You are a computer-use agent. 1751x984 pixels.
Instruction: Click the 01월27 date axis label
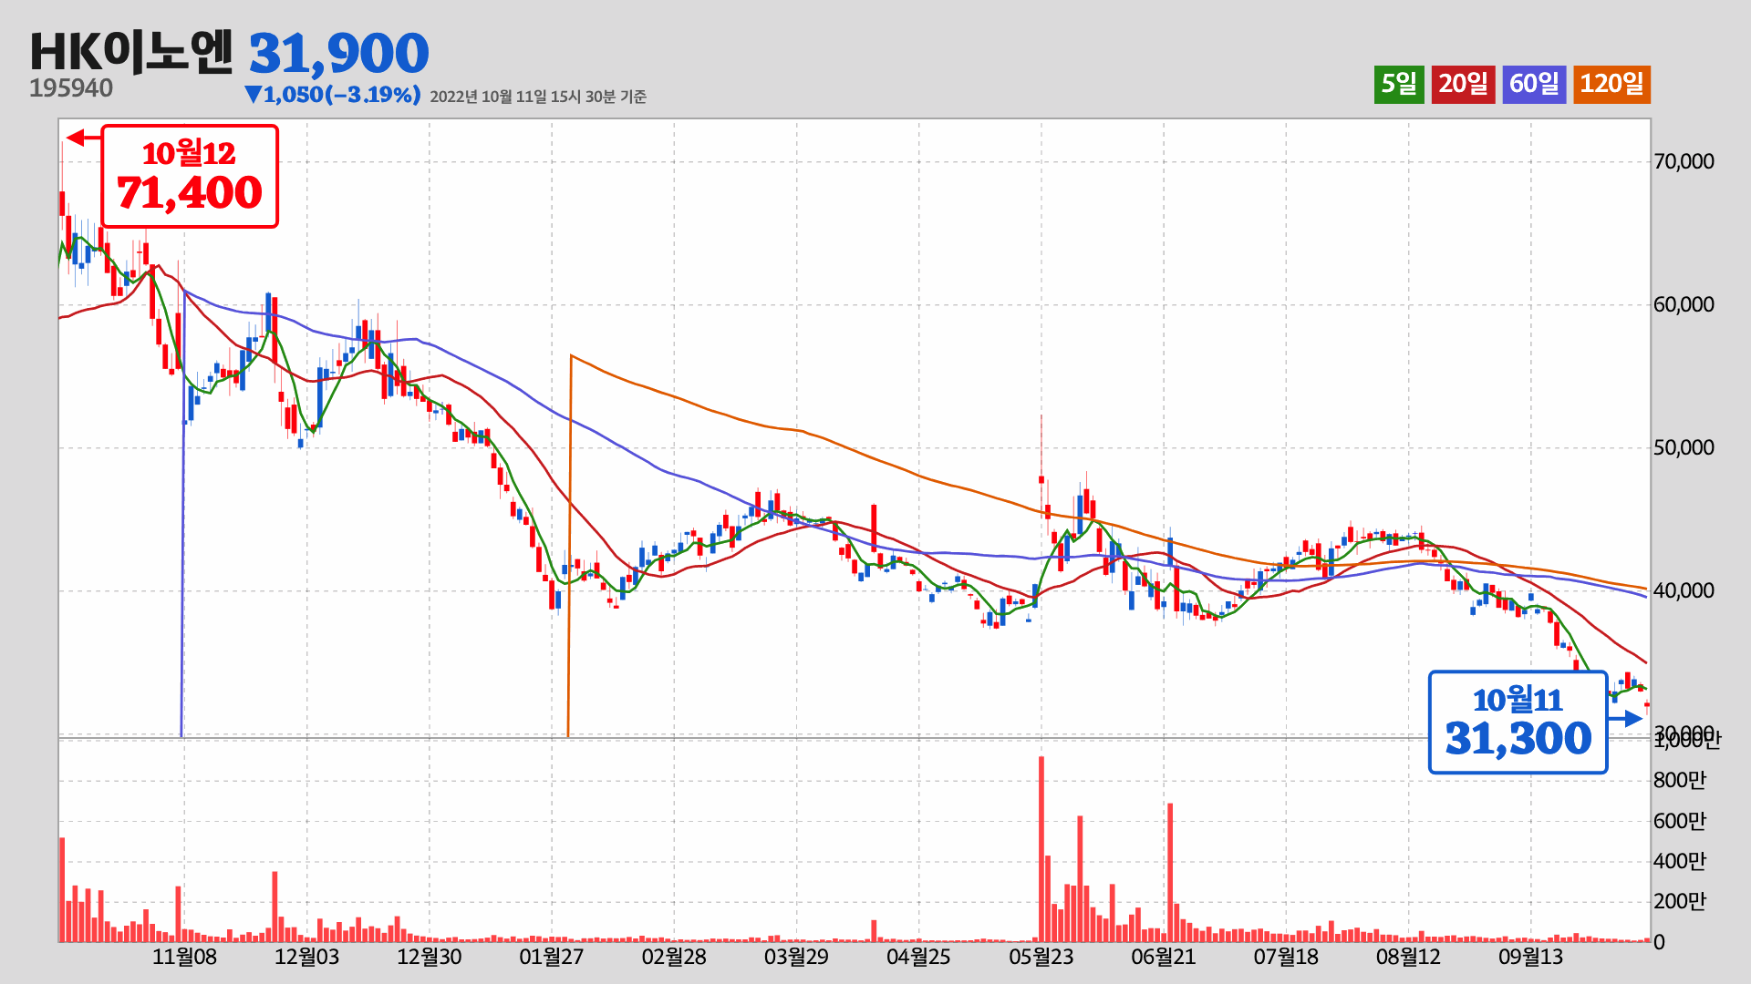(x=552, y=958)
